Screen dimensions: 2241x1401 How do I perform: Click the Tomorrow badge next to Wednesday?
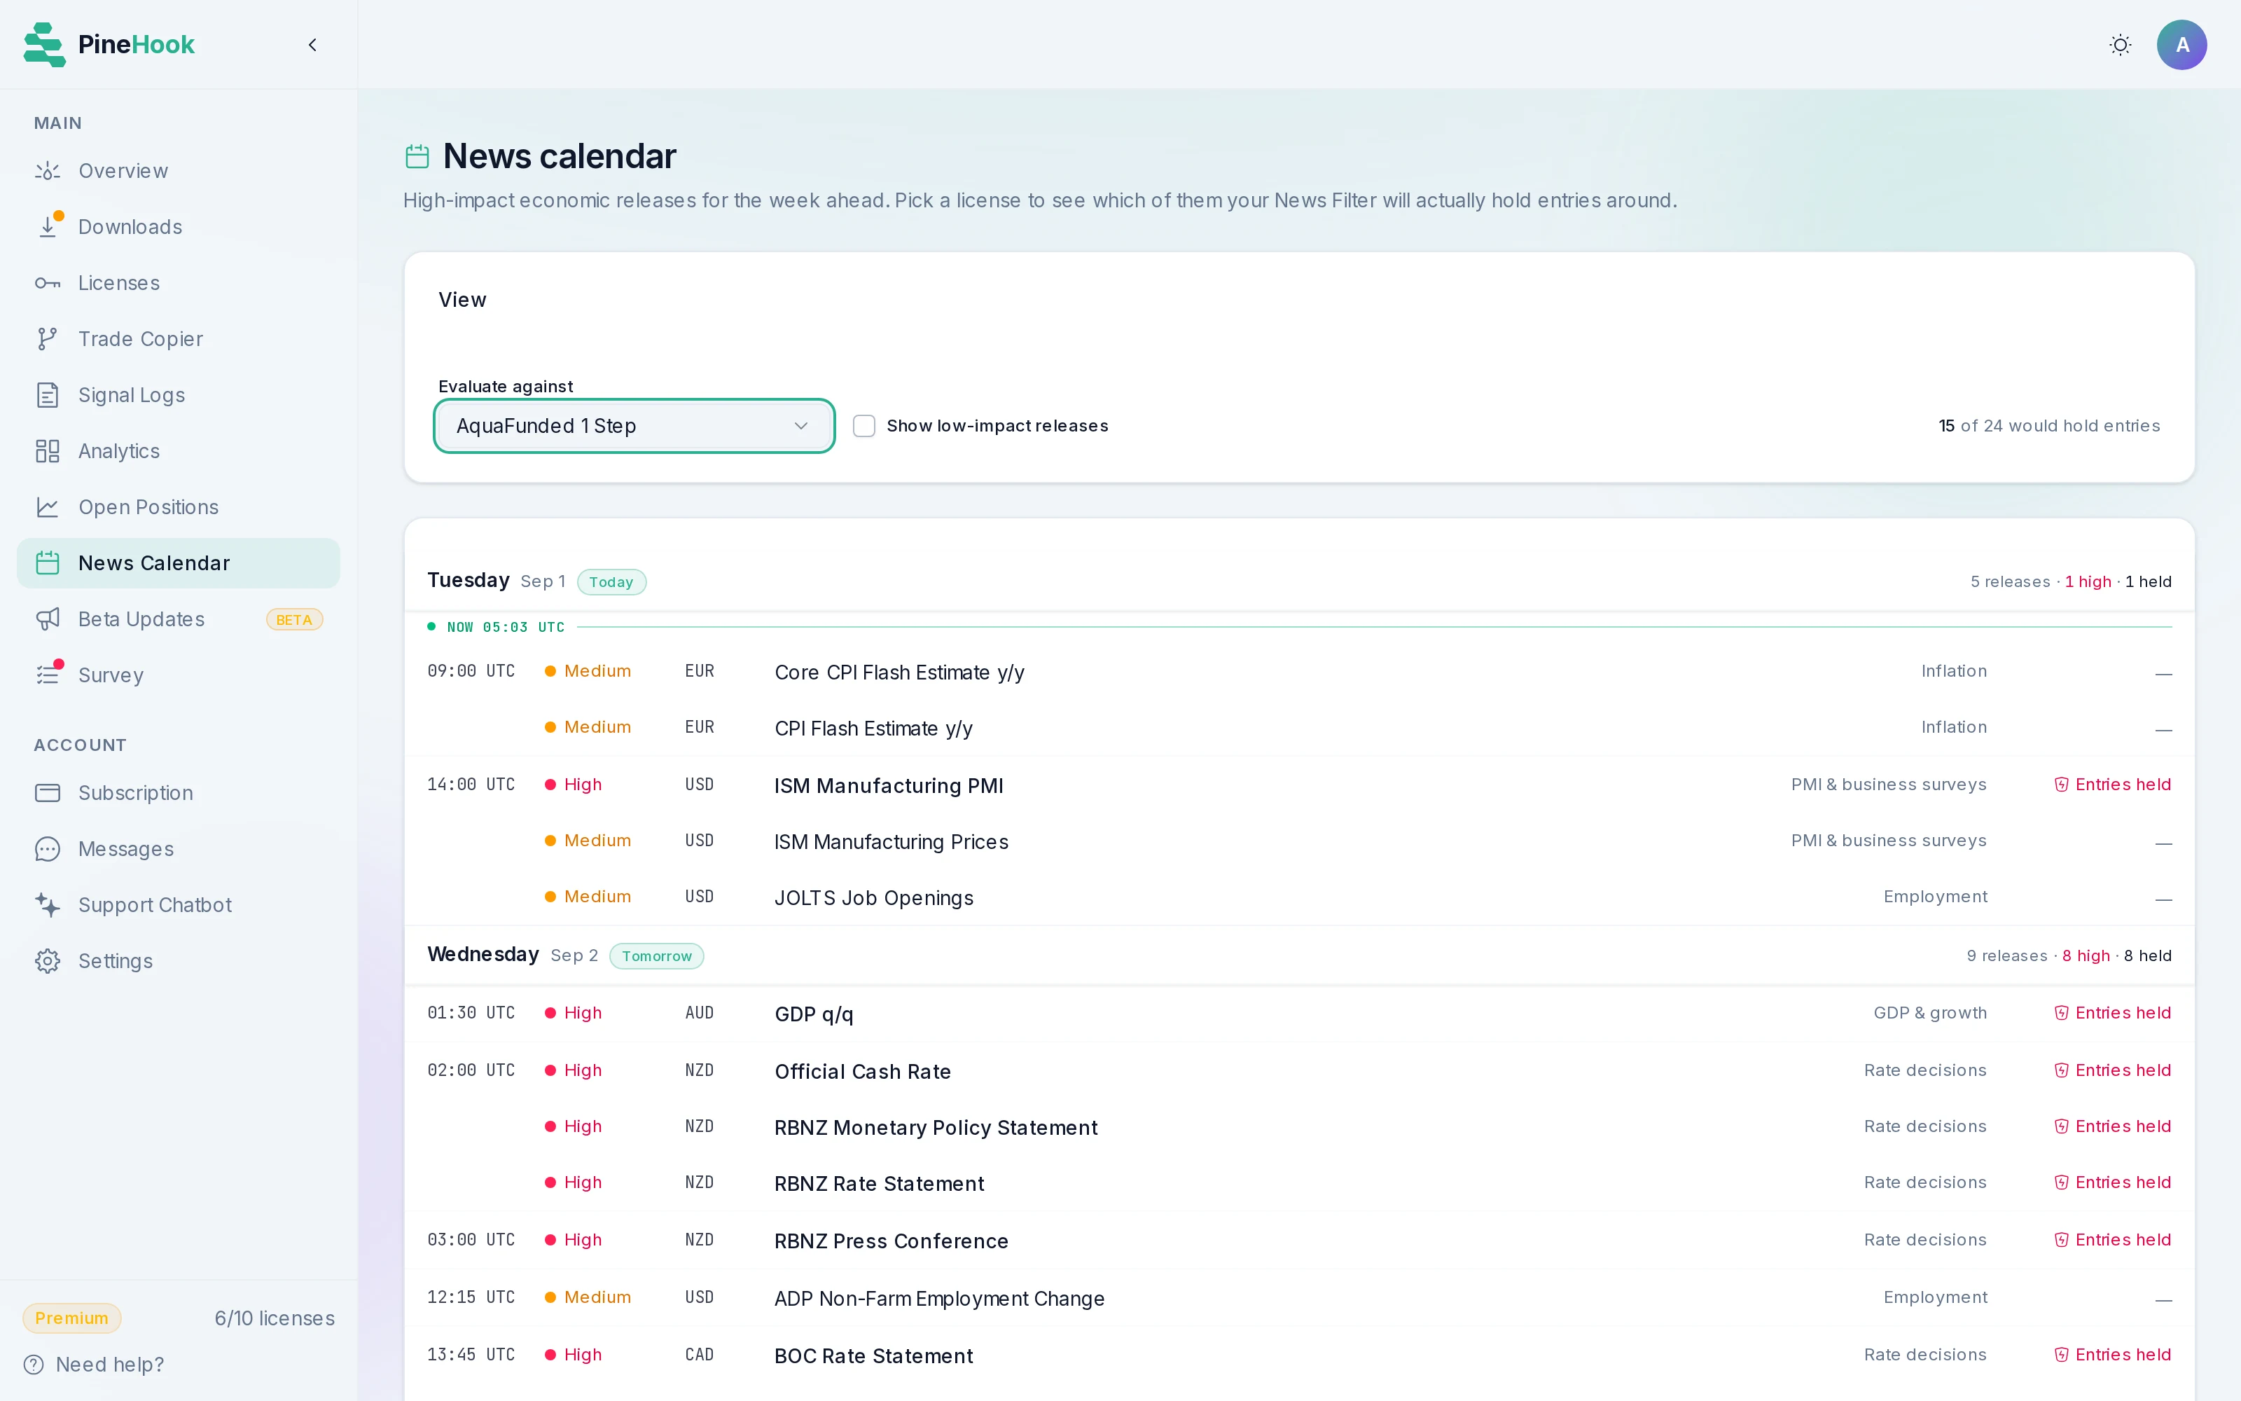click(x=657, y=956)
